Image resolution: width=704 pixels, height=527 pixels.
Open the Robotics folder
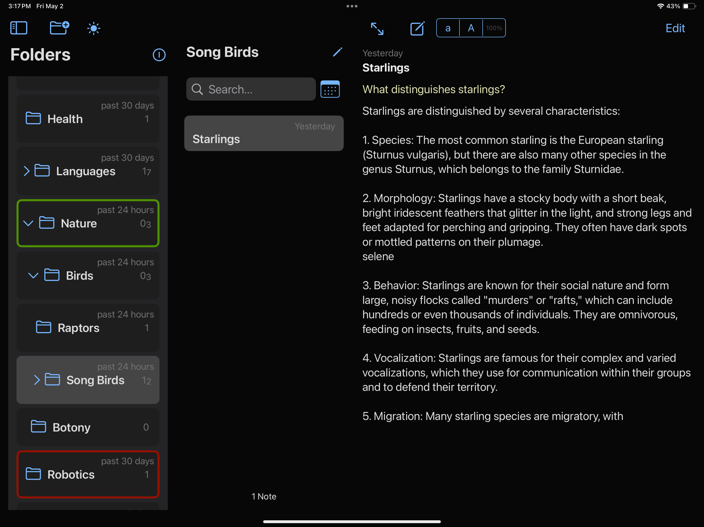point(71,474)
